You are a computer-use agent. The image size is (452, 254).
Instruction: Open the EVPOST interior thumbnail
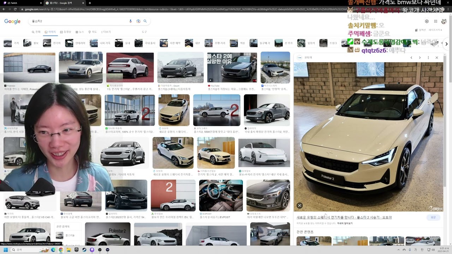pyautogui.click(x=221, y=195)
